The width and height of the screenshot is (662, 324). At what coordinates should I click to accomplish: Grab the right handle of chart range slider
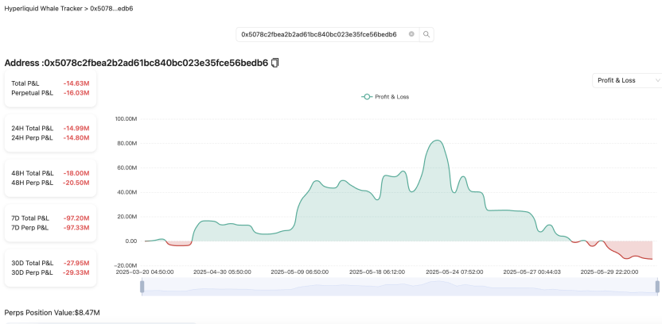[x=657, y=287]
